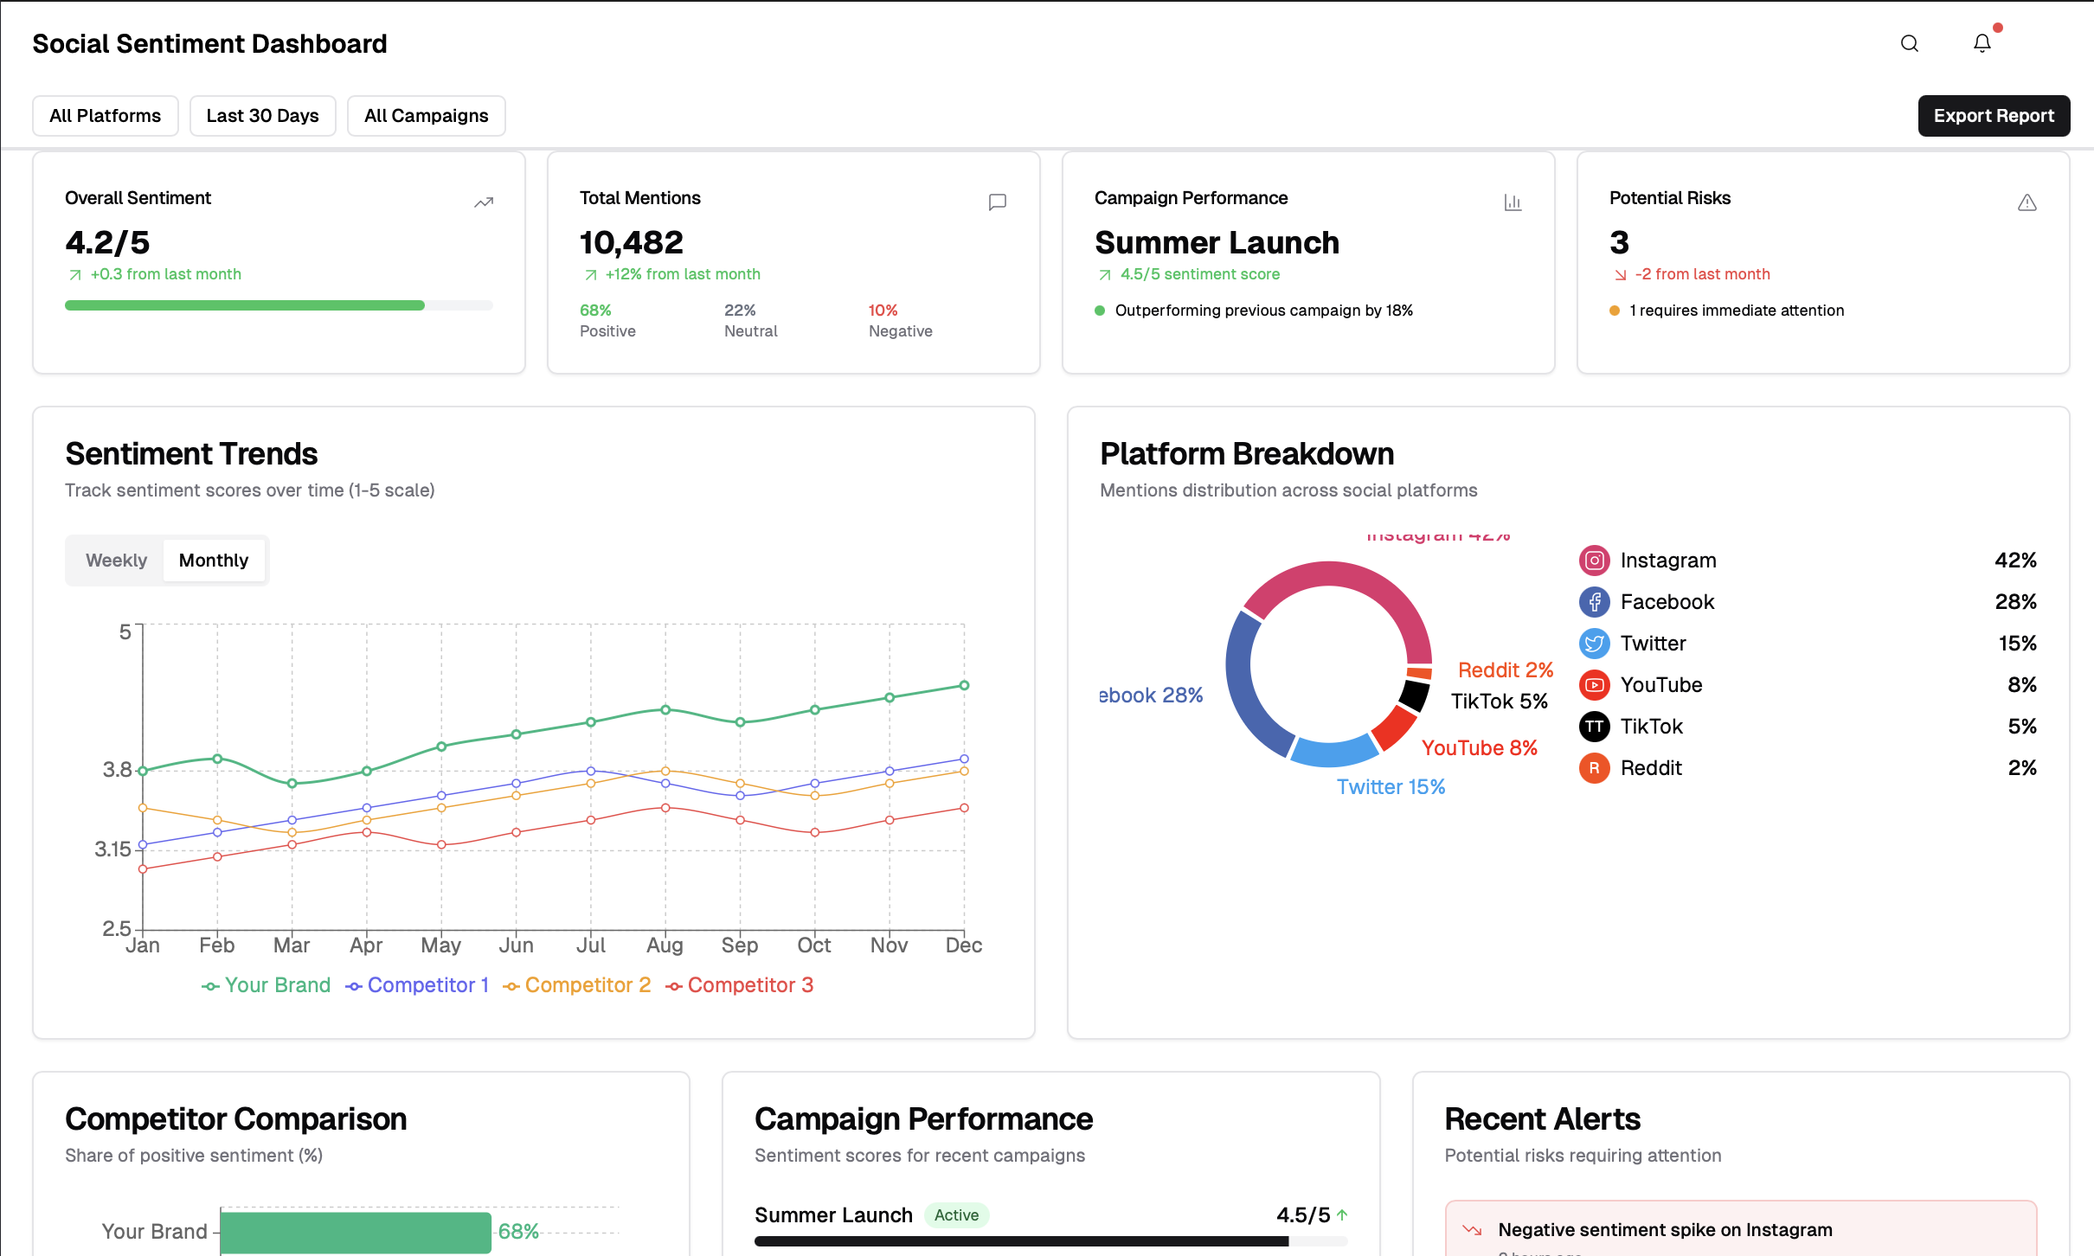This screenshot has height=1256, width=2094.
Task: Select the YouTube icon in Platform Breakdown legend
Action: tap(1595, 684)
